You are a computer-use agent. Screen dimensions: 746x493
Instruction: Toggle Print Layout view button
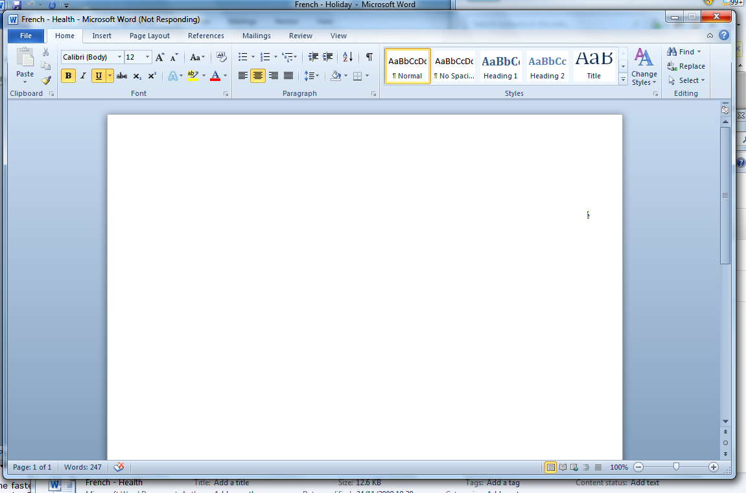[x=550, y=467]
